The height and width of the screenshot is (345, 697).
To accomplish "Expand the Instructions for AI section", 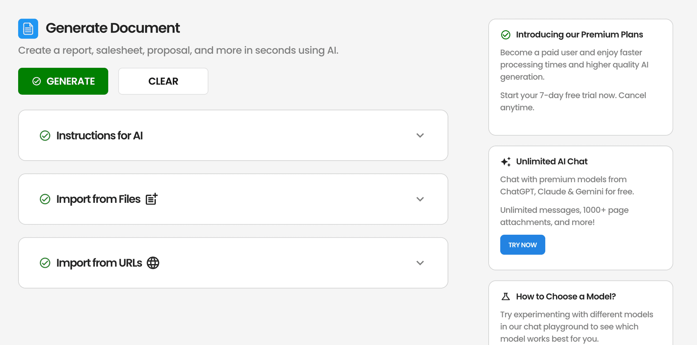I will pyautogui.click(x=420, y=135).
